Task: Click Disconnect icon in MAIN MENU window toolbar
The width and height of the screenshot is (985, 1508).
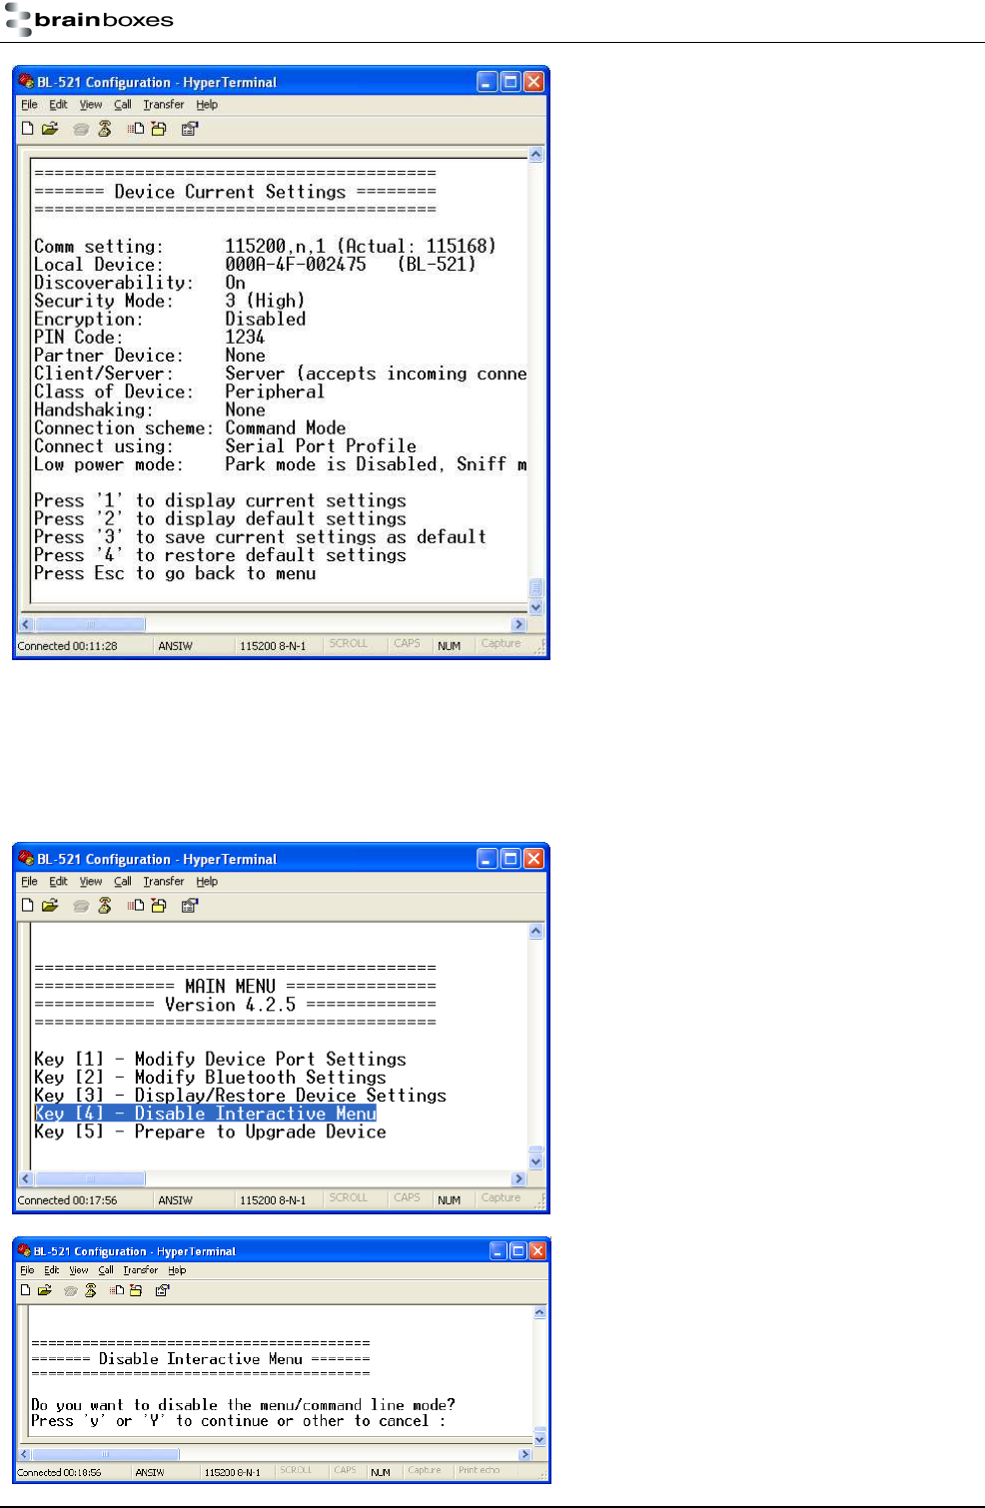Action: click(x=104, y=906)
